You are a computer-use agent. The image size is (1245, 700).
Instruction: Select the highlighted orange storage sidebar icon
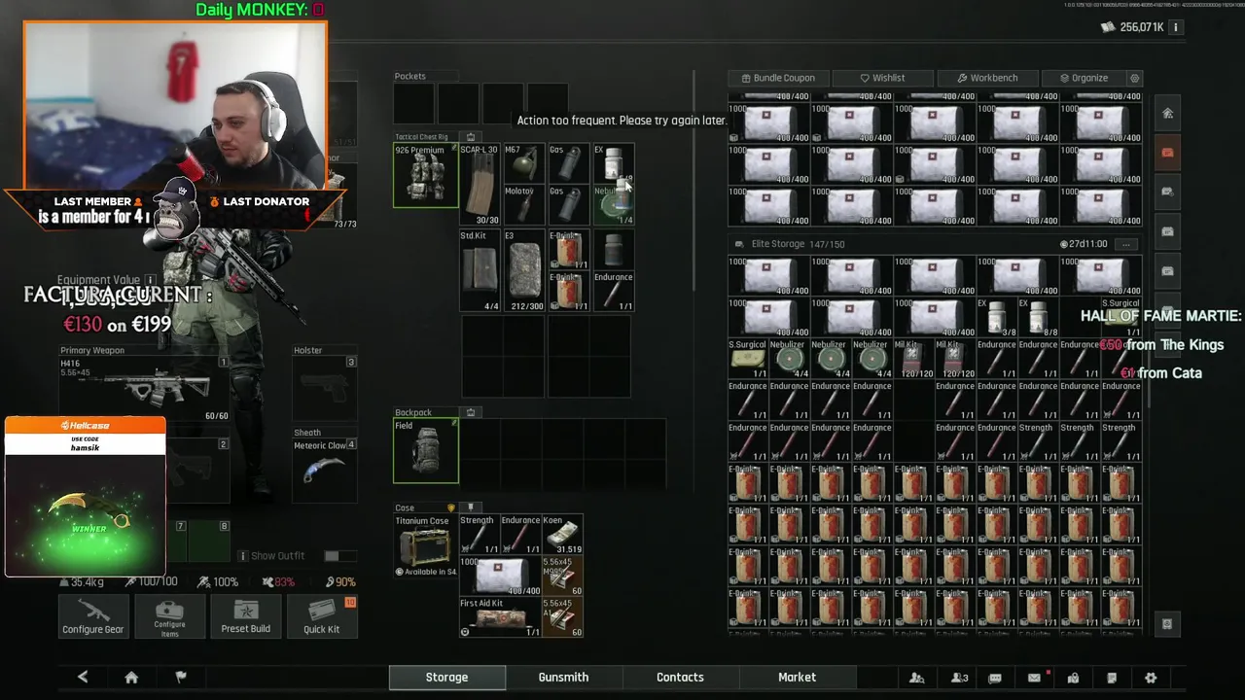1167,153
